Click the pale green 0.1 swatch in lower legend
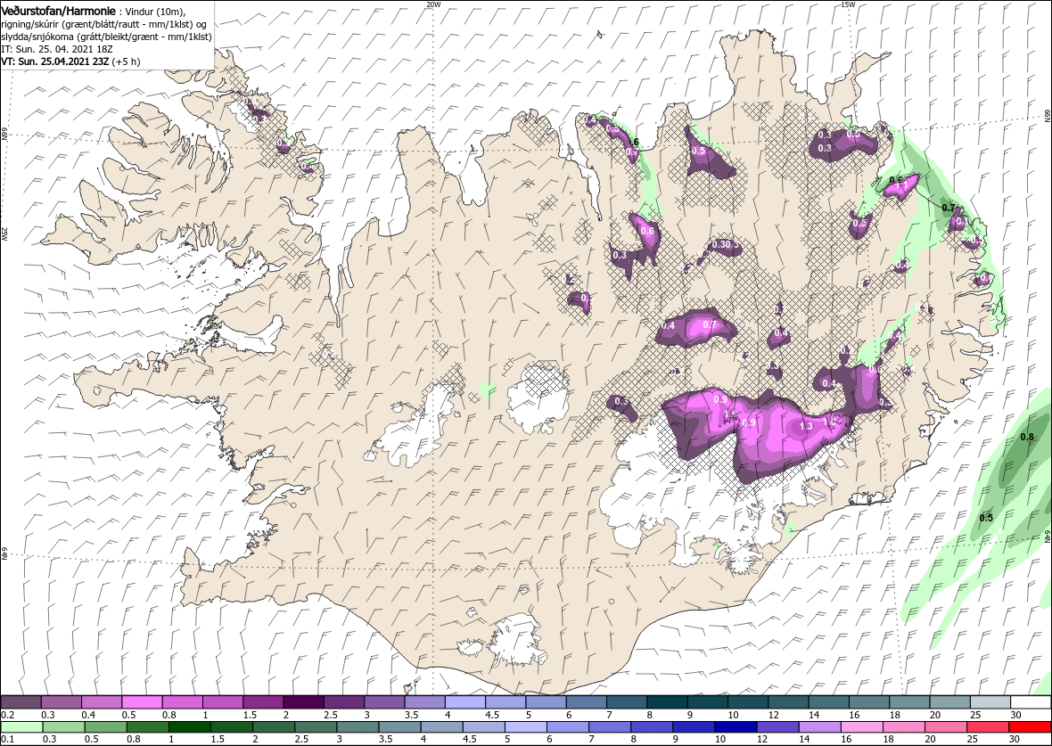The width and height of the screenshot is (1052, 746). click(21, 728)
